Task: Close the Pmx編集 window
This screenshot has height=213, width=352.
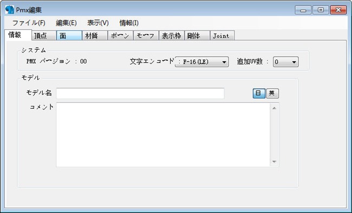Action: tap(338, 10)
